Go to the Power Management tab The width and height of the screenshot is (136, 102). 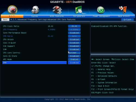point(101,16)
